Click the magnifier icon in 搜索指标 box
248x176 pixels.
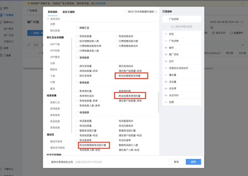click(x=48, y=19)
